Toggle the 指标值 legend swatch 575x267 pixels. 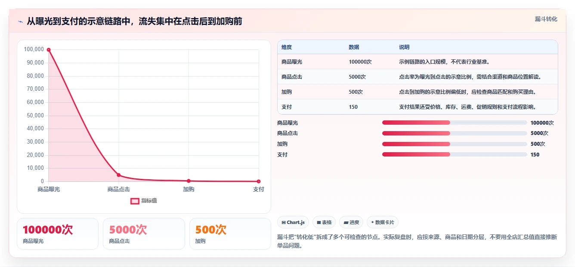tap(135, 201)
